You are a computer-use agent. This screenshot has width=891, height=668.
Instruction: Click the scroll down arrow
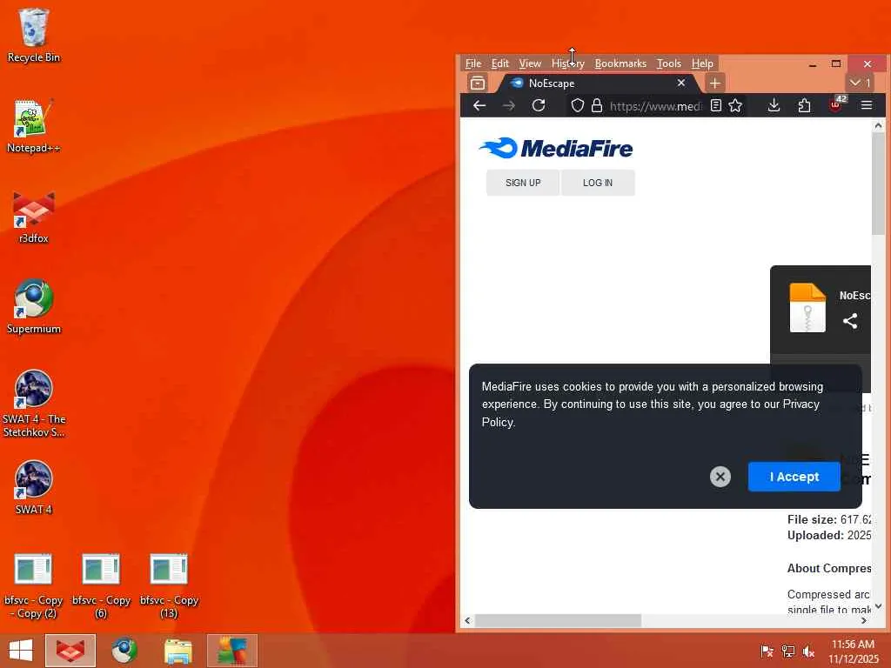879,606
